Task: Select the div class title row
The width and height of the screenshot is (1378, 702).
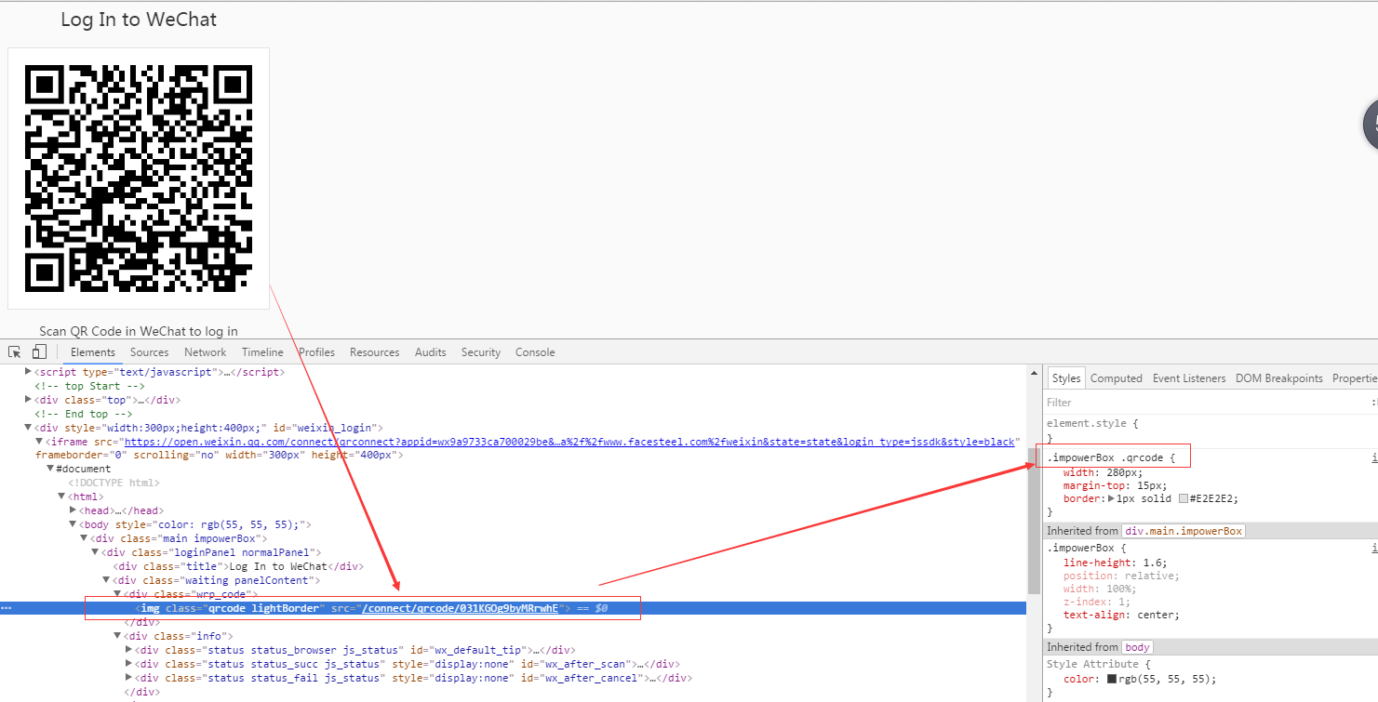Action: pos(237,567)
